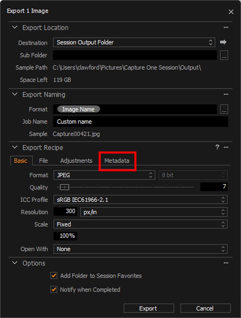Open the Destination dropdown
Screen dimensions: 241x318
point(134,42)
